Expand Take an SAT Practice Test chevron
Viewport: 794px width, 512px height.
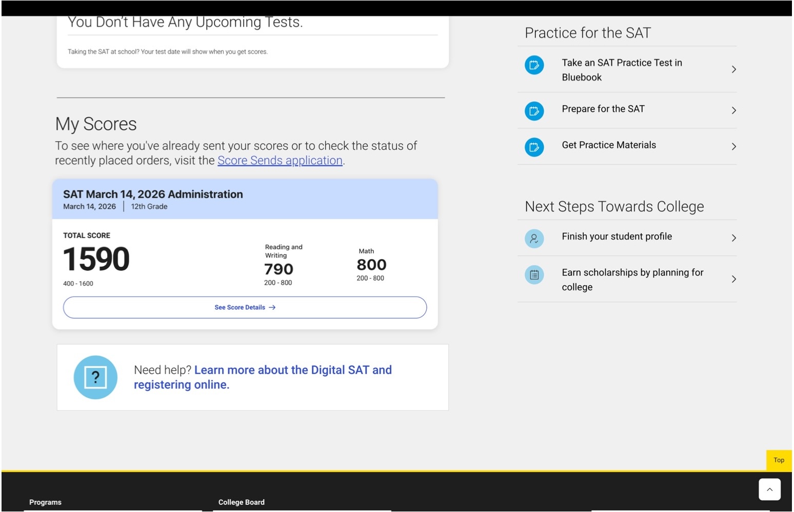[x=733, y=69]
